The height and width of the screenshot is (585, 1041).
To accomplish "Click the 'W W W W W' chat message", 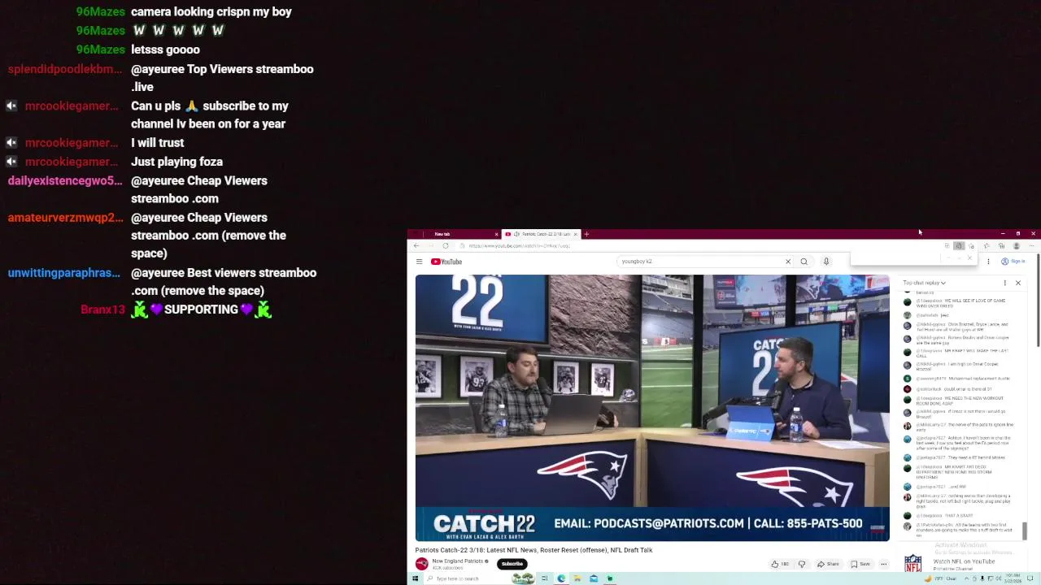I will point(178,31).
